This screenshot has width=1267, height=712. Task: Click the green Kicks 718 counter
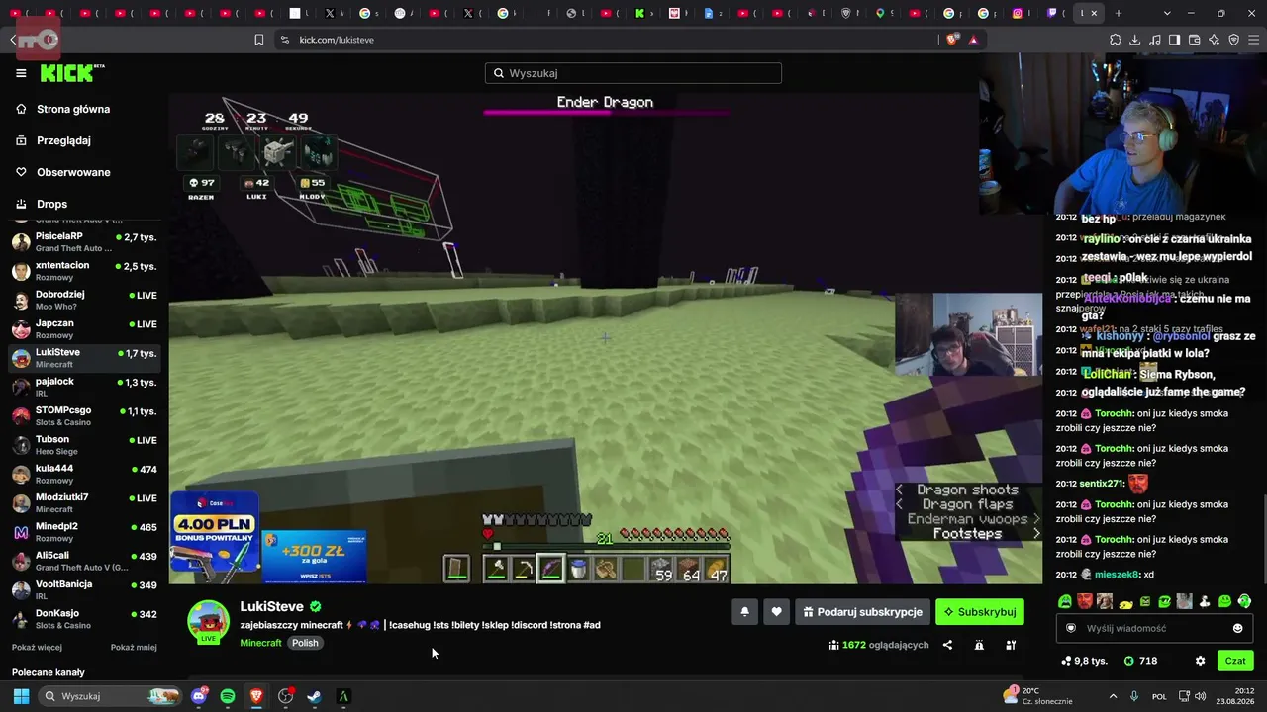coord(1140,661)
